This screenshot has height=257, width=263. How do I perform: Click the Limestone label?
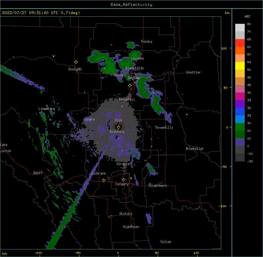tap(47, 109)
